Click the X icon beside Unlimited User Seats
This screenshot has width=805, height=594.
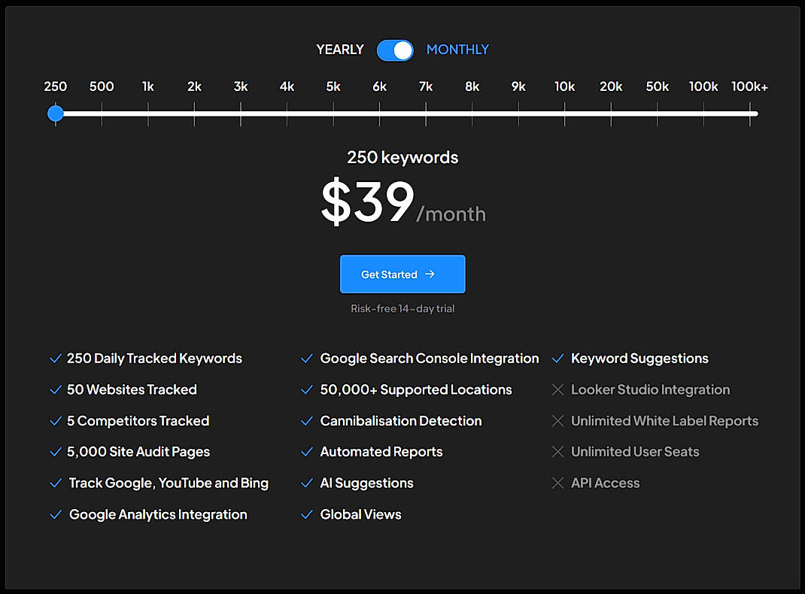[x=557, y=452]
